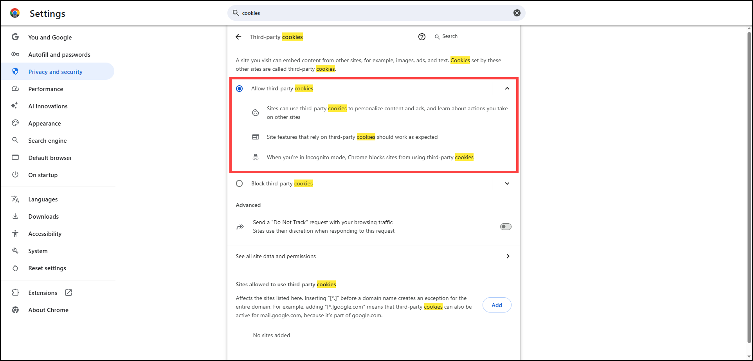Select Block third-party cookies radio button
This screenshot has width=753, height=361.
click(x=240, y=183)
